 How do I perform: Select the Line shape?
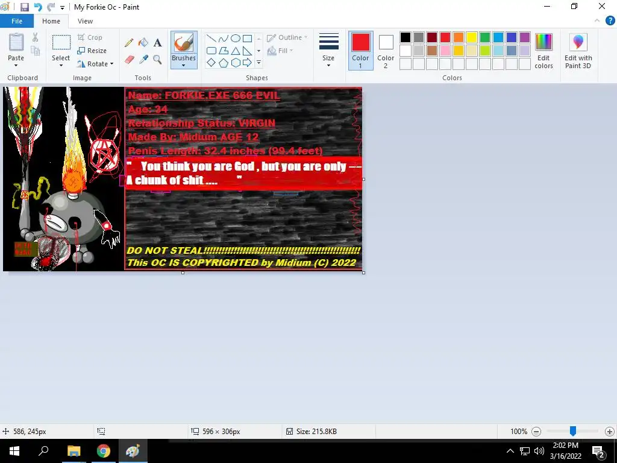click(x=211, y=38)
